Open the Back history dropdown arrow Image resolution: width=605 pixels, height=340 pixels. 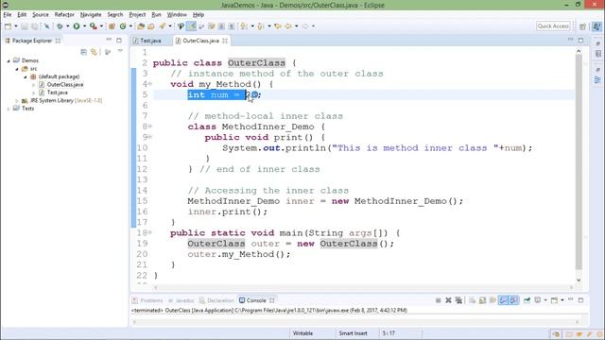[296, 26]
